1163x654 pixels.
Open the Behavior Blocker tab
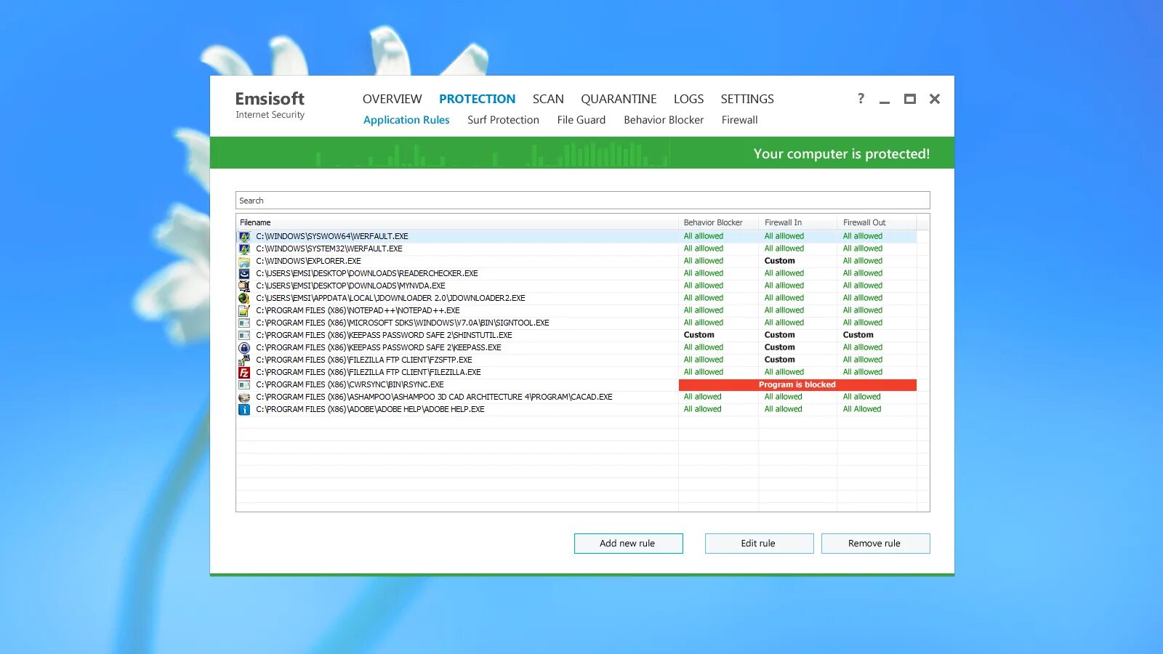pos(664,120)
